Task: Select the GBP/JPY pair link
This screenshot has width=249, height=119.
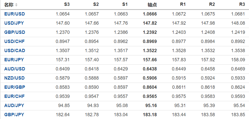Action: click(14, 115)
